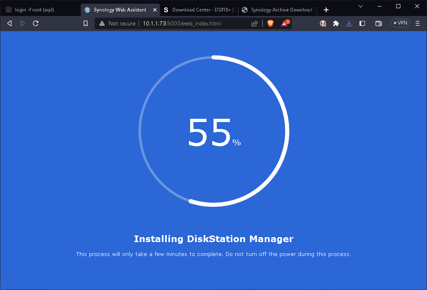Open the Synology Archive Download tab
427x290 pixels.
click(x=277, y=10)
